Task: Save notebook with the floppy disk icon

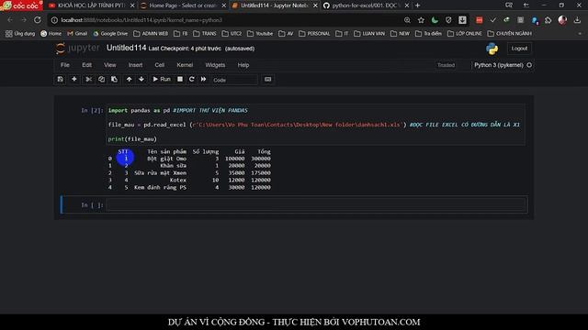Action: 60,80
